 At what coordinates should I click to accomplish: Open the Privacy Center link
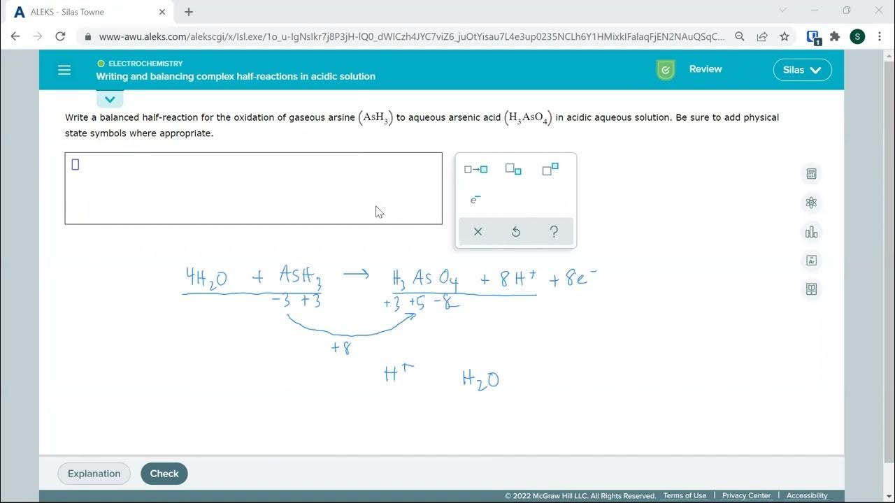click(746, 496)
